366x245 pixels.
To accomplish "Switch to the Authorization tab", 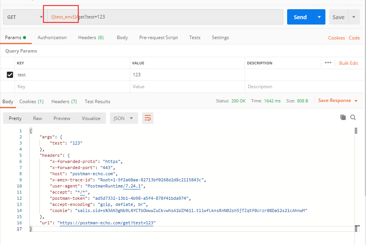I will [52, 38].
